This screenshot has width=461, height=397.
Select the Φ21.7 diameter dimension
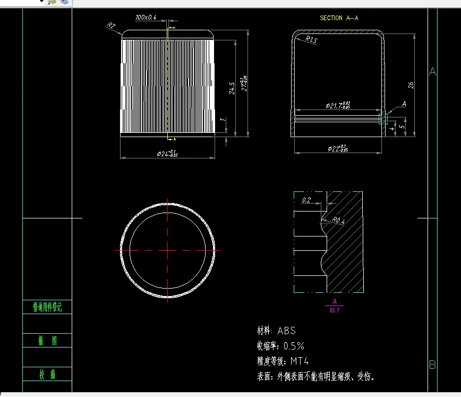338,105
